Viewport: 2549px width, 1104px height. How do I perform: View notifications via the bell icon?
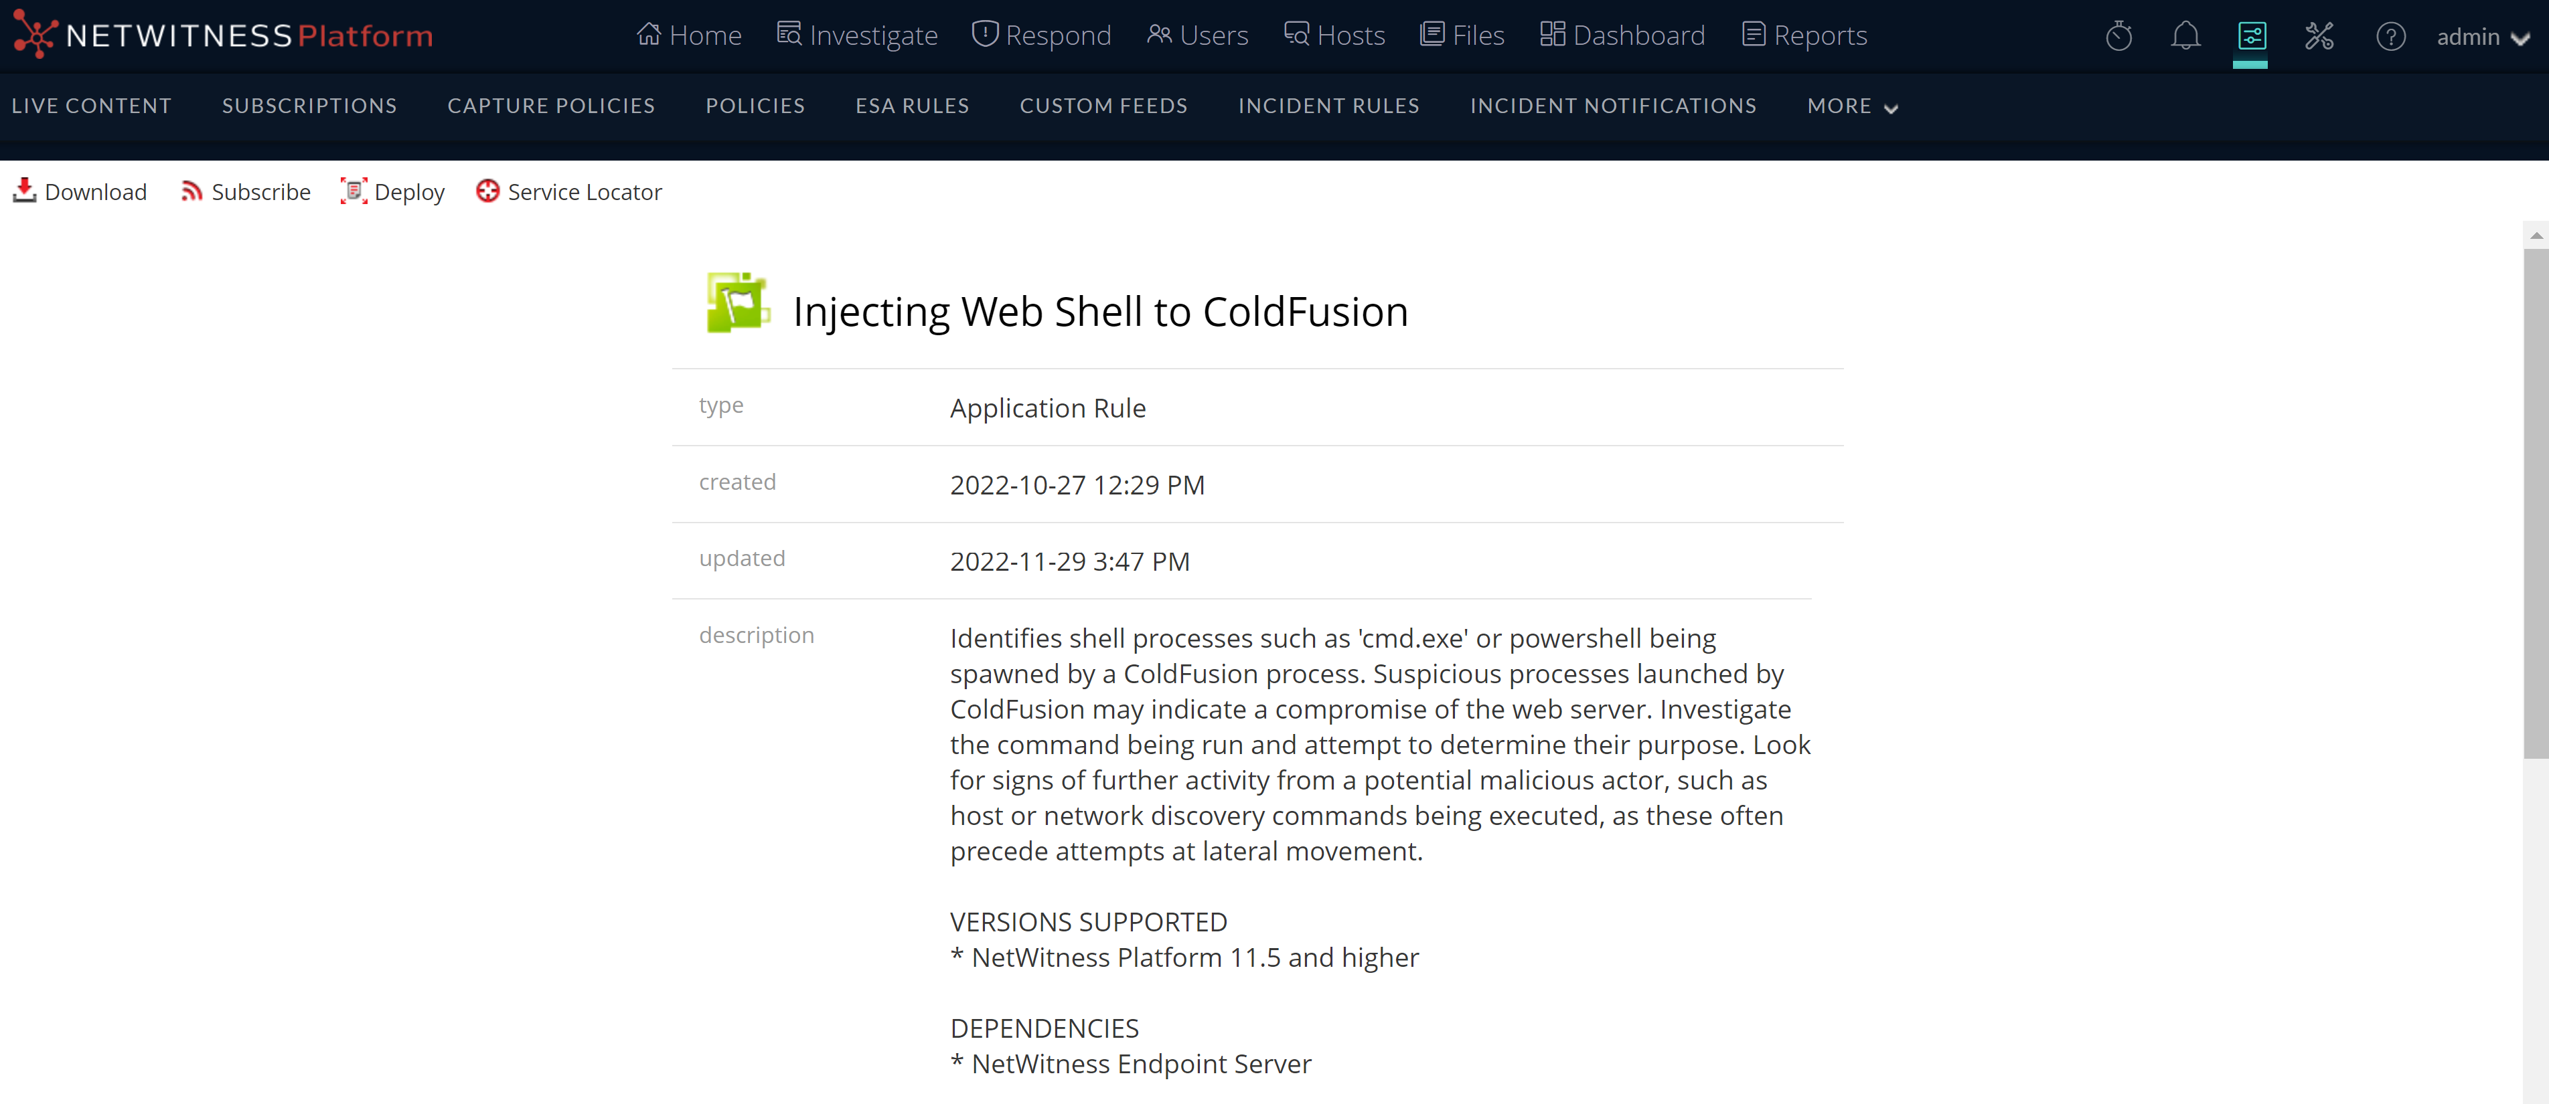(2185, 35)
